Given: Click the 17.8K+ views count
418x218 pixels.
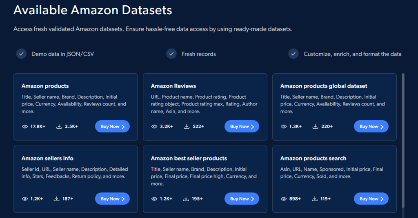Looking at the screenshot, I should [38, 126].
